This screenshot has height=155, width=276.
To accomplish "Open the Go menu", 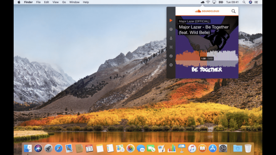I will [x=64, y=2].
